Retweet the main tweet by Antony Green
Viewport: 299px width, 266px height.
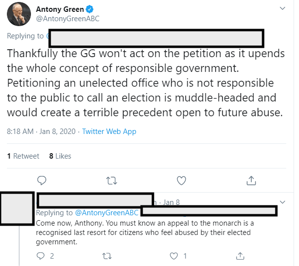click(112, 180)
